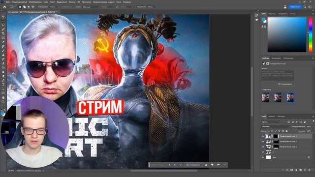This screenshot has height=177, width=315.
Task: Open the Фильтр menu
Action: click(x=72, y=2)
